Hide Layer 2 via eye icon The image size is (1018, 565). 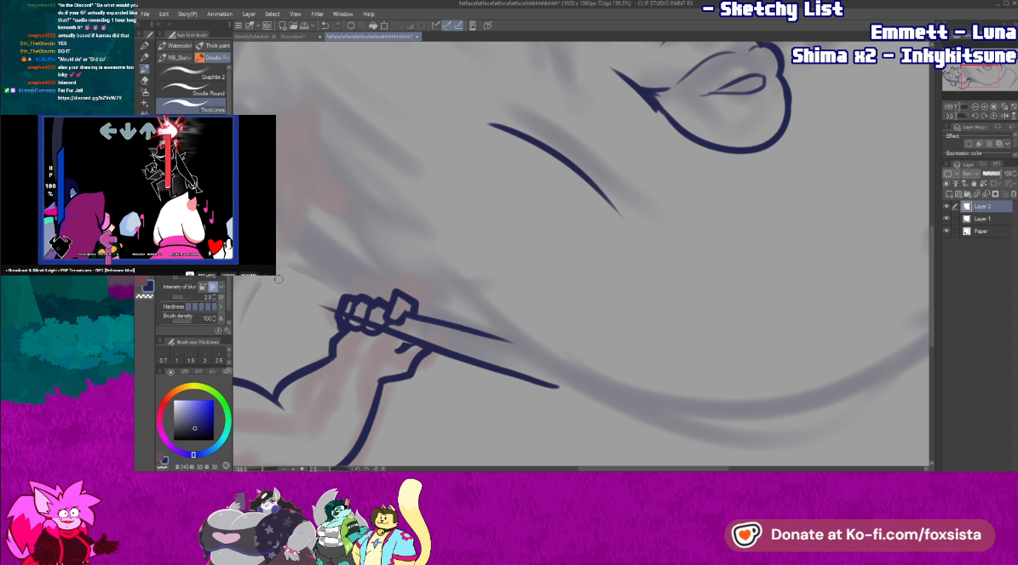pos(946,206)
